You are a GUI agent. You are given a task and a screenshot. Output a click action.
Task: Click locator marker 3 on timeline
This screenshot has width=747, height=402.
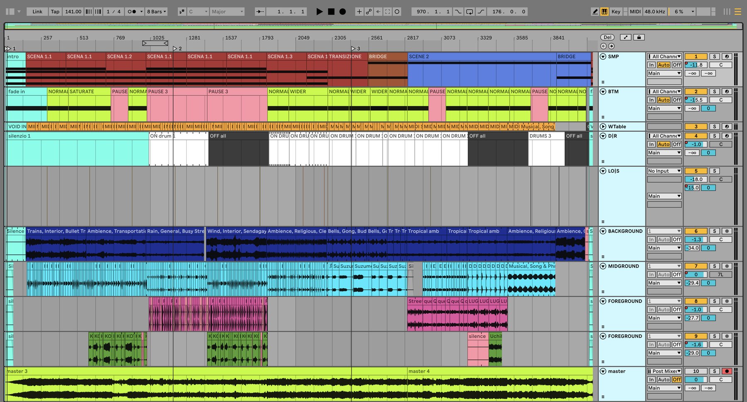354,48
